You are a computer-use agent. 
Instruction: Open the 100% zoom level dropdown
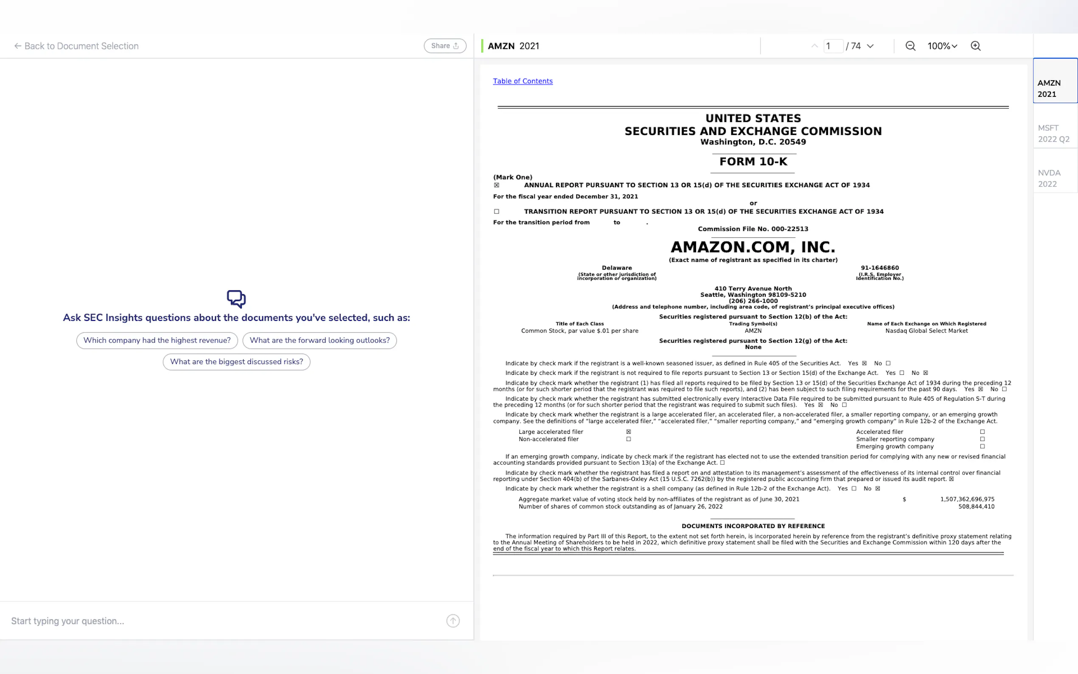click(942, 46)
